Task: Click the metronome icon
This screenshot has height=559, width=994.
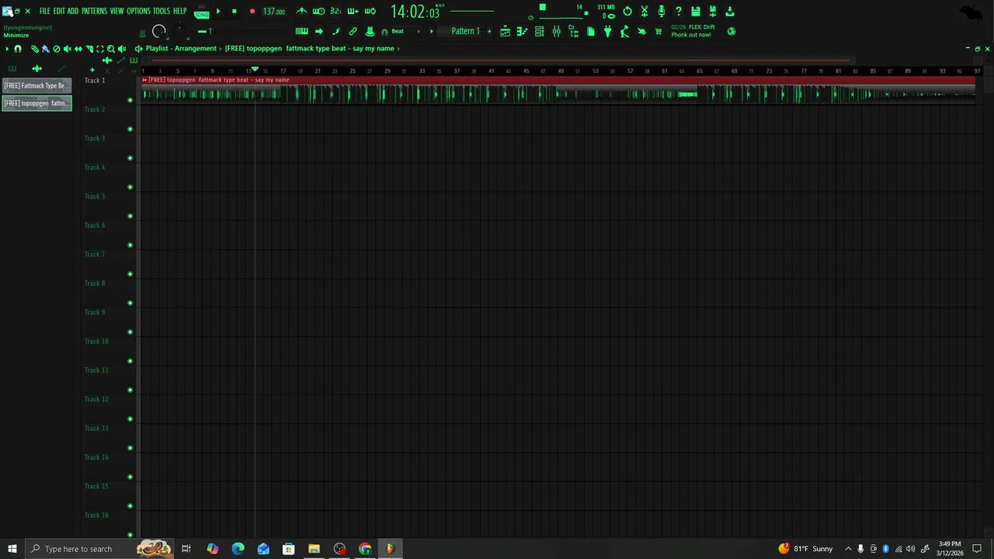Action: 301,11
